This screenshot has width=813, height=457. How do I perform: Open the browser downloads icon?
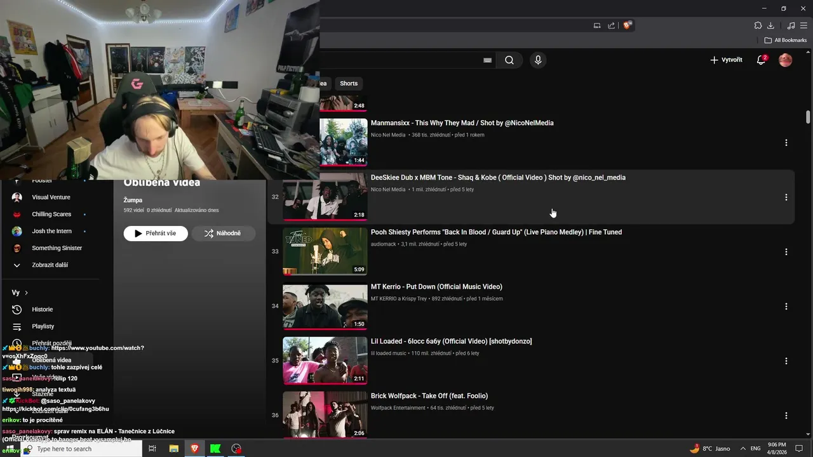pos(770,25)
